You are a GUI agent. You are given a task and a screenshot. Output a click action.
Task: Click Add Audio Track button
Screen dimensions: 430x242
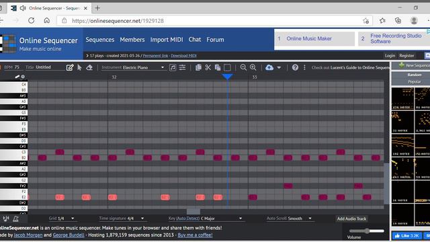tap(351, 218)
